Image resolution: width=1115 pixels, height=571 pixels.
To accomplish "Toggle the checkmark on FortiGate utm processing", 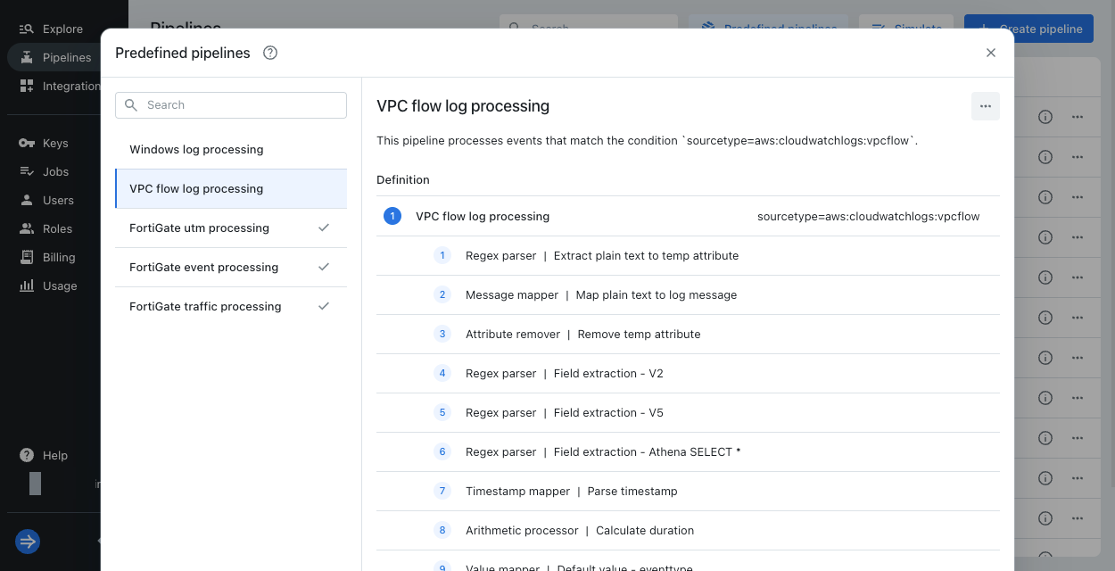I will 324,228.
